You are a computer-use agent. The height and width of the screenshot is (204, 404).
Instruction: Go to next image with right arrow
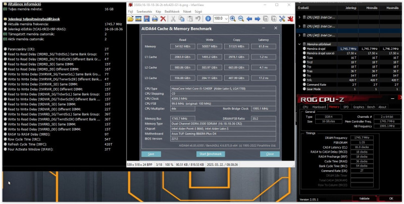tap(258, 19)
